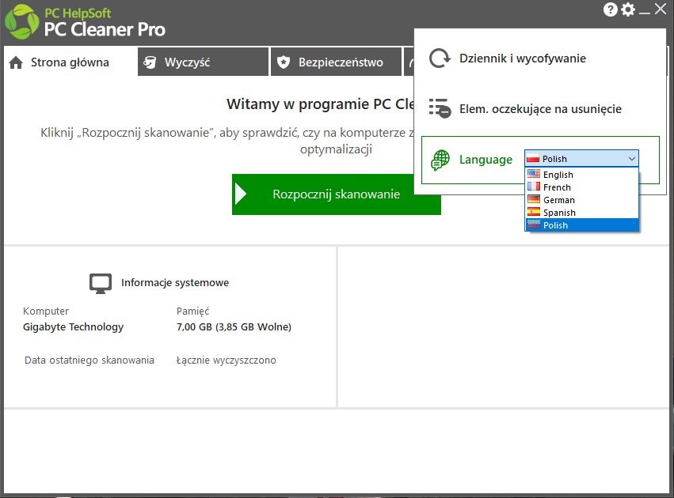Click the US flag beside English
674x498 pixels.
(534, 174)
